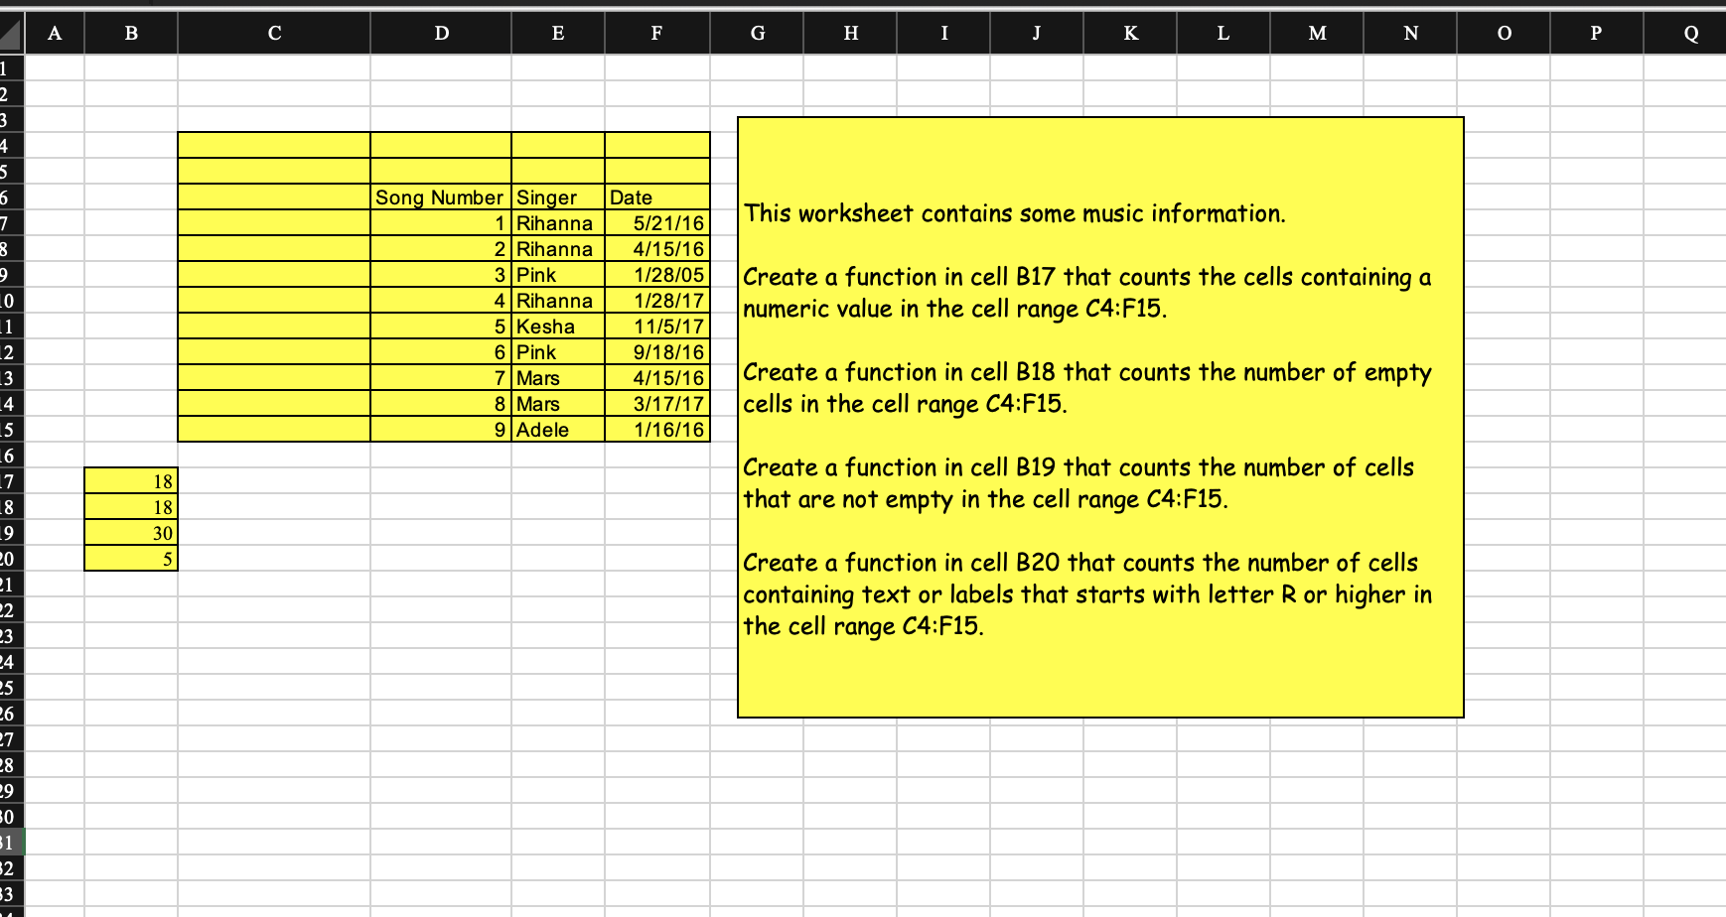Select the "Song Number" heading cell
Screen dimensions: 1726x917
[x=441, y=196]
